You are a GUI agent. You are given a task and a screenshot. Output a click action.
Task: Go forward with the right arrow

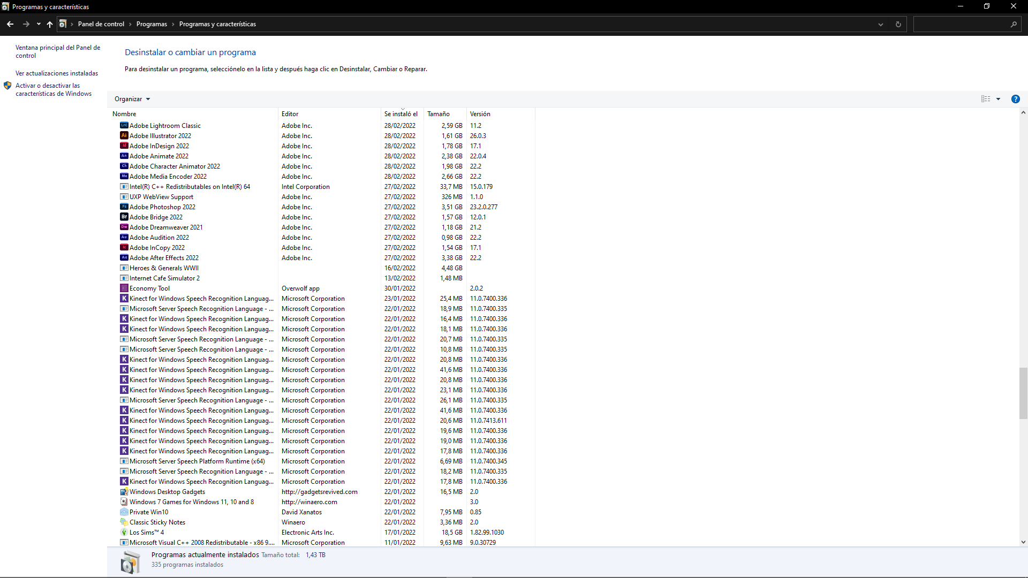pyautogui.click(x=26, y=24)
